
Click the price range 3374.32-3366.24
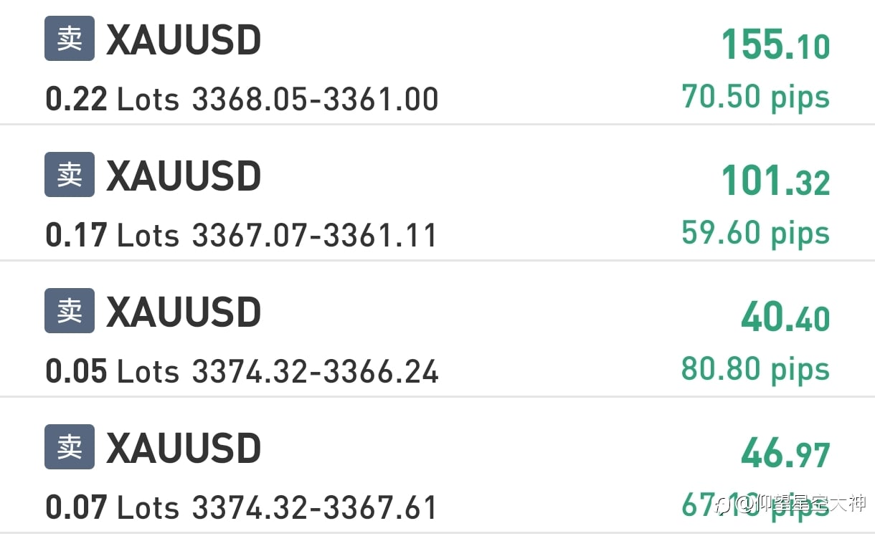pyautogui.click(x=315, y=371)
